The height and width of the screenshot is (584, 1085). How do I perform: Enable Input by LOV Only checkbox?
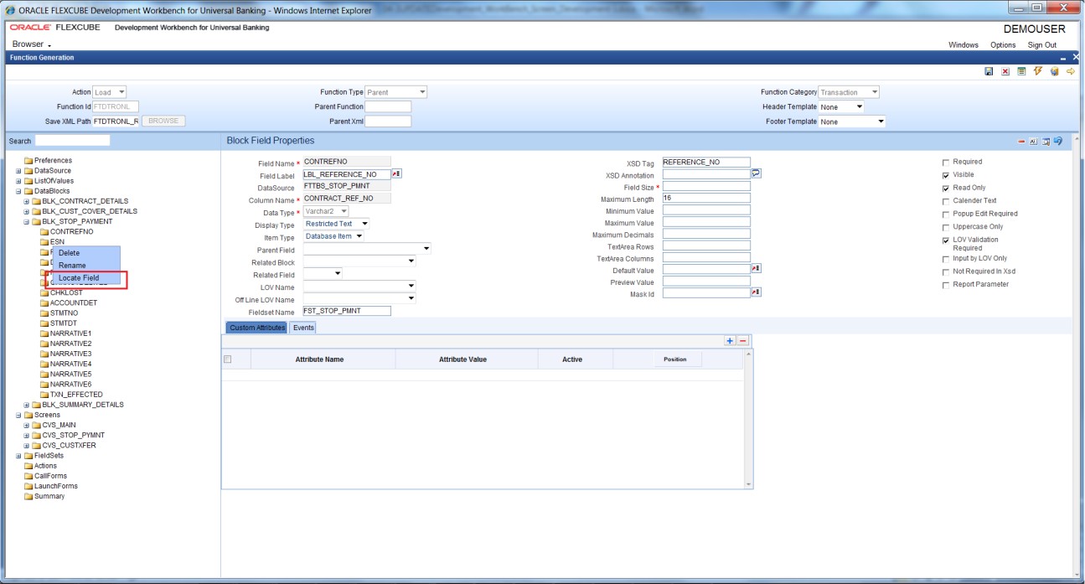coord(946,259)
